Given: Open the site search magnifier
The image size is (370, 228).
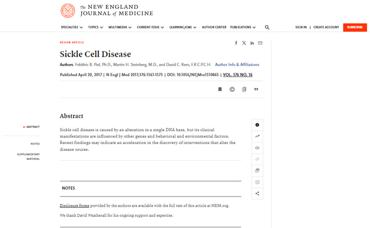Looking at the screenshot, I should click(x=267, y=27).
